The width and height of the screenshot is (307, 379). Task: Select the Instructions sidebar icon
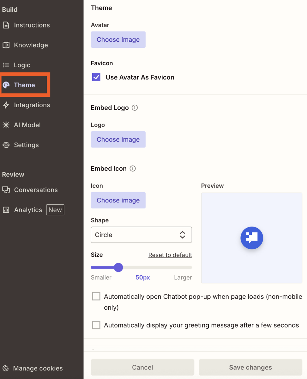[6, 25]
